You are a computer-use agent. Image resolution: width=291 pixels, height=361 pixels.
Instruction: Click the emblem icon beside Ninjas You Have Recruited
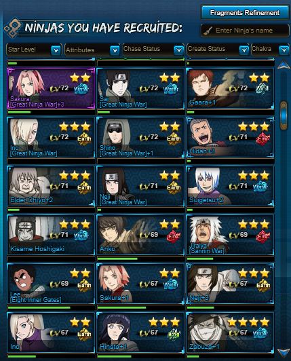tap(13, 28)
